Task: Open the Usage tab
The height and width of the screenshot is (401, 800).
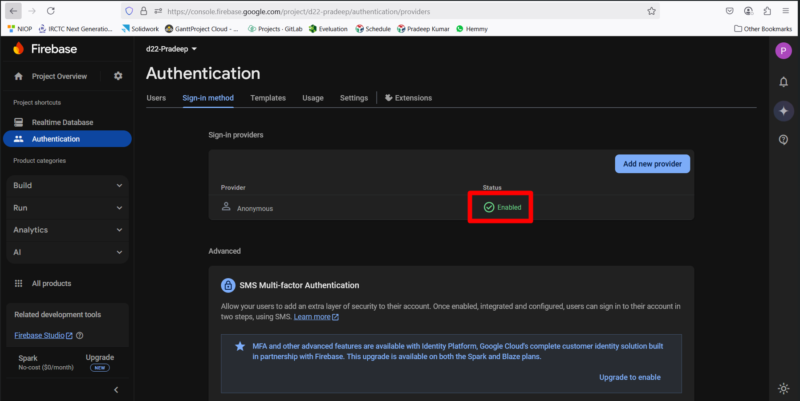Action: click(313, 98)
